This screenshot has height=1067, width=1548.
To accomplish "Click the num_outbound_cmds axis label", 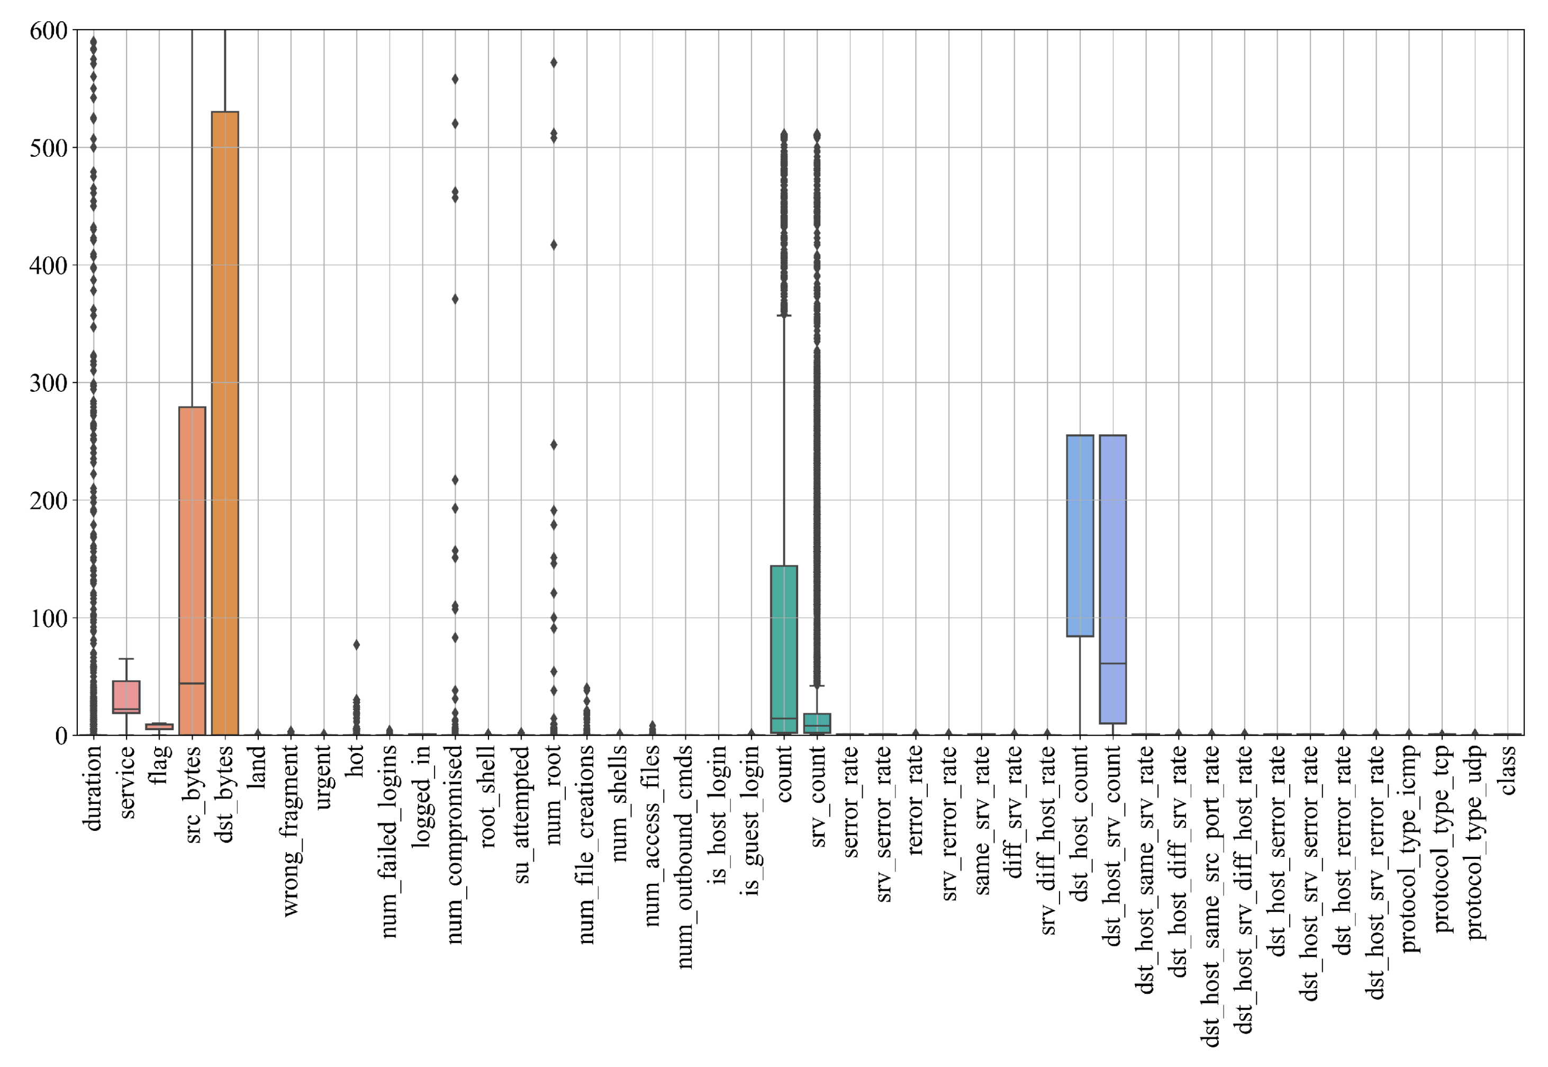I will click(685, 857).
